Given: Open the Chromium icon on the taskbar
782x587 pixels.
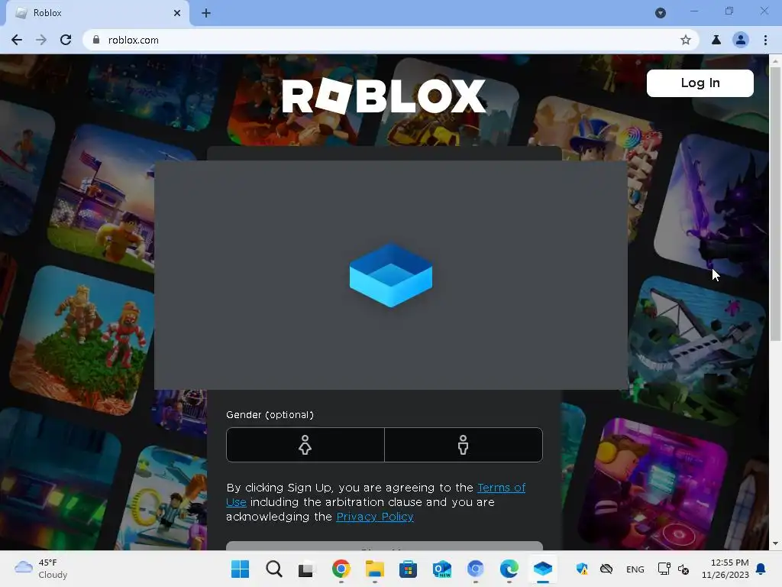Looking at the screenshot, I should click(x=475, y=569).
